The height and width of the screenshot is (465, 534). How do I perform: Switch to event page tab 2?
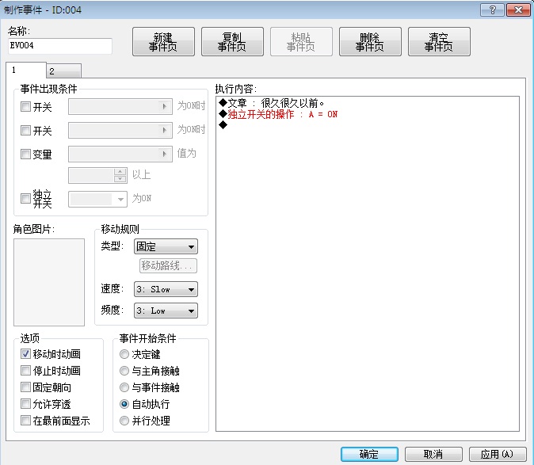pyautogui.click(x=63, y=71)
